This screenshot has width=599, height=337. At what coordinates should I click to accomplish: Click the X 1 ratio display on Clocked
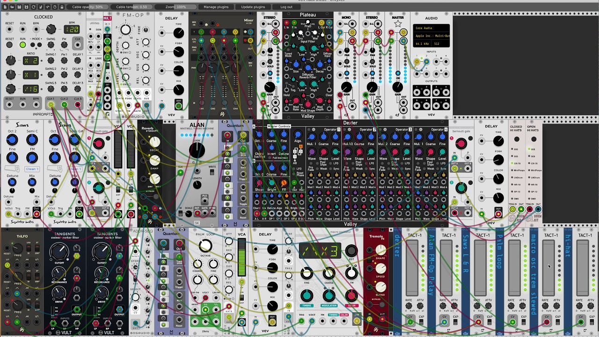click(31, 75)
